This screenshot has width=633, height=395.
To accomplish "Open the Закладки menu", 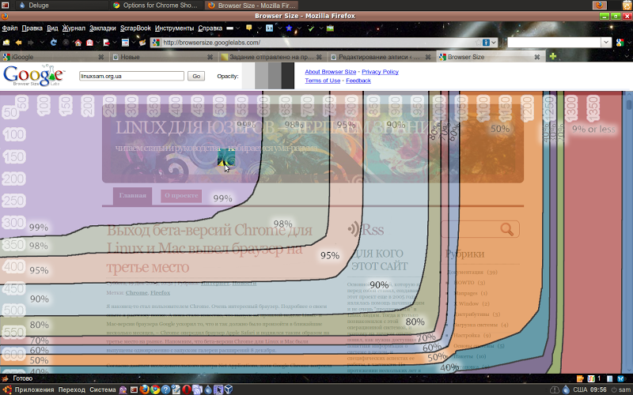I will coord(103,28).
